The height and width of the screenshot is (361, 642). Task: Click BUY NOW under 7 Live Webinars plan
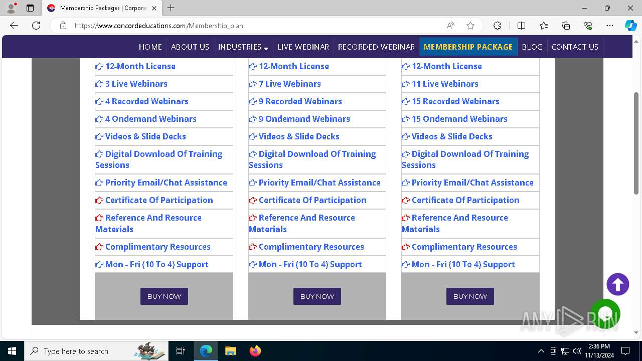pyautogui.click(x=317, y=296)
